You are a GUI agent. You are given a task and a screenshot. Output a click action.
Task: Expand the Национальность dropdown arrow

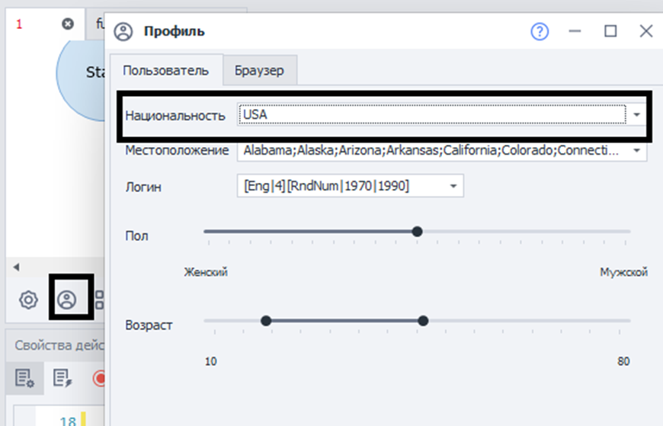coord(636,115)
